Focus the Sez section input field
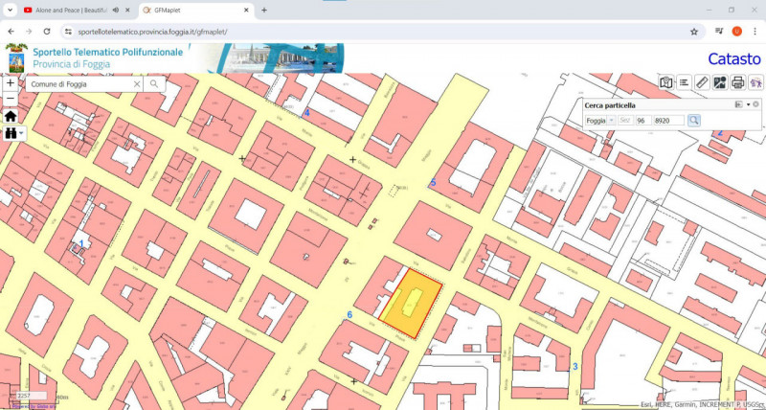The image size is (766, 410). pyautogui.click(x=625, y=120)
